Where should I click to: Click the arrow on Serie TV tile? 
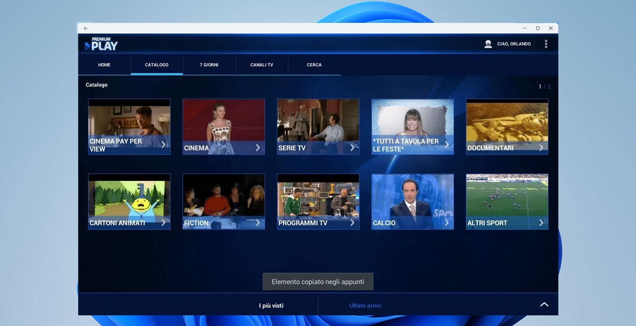click(x=352, y=148)
